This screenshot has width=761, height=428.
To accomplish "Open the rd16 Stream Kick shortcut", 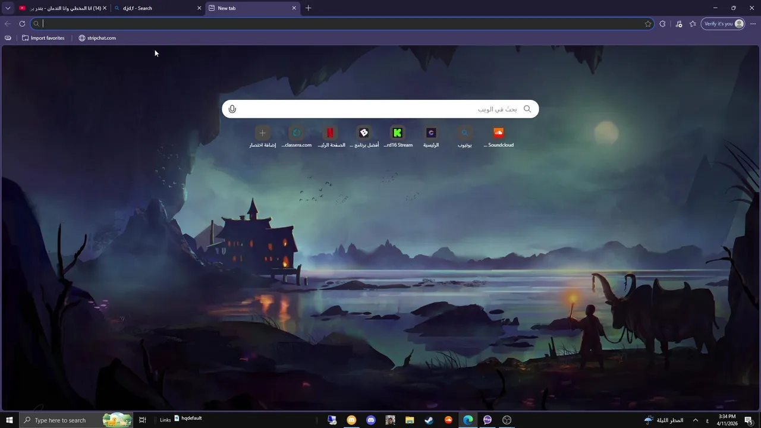I will (x=398, y=136).
